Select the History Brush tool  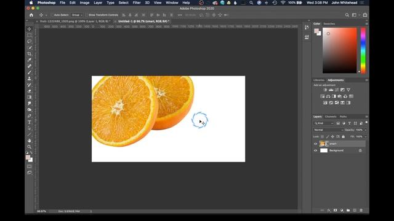click(x=30, y=85)
